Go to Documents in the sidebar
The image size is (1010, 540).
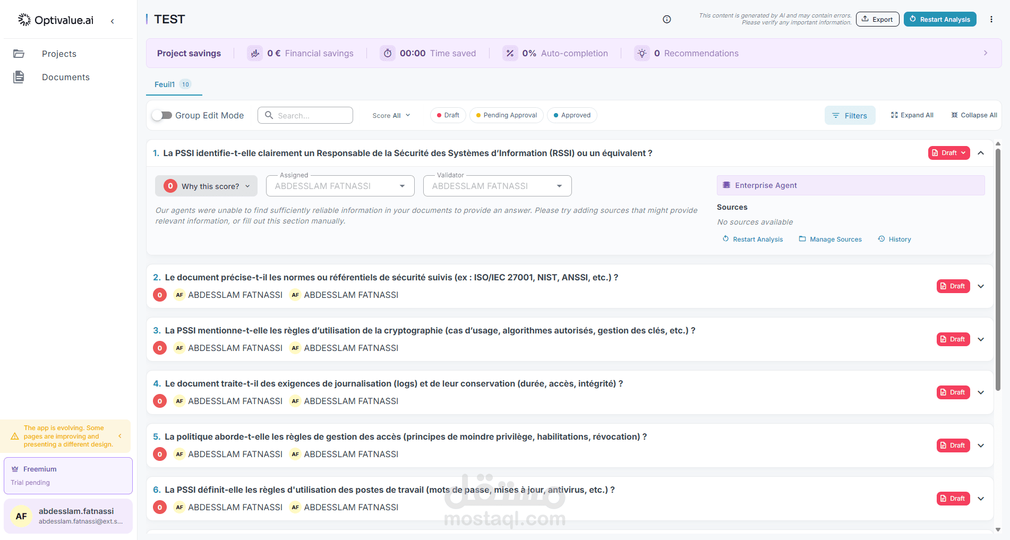(x=66, y=77)
